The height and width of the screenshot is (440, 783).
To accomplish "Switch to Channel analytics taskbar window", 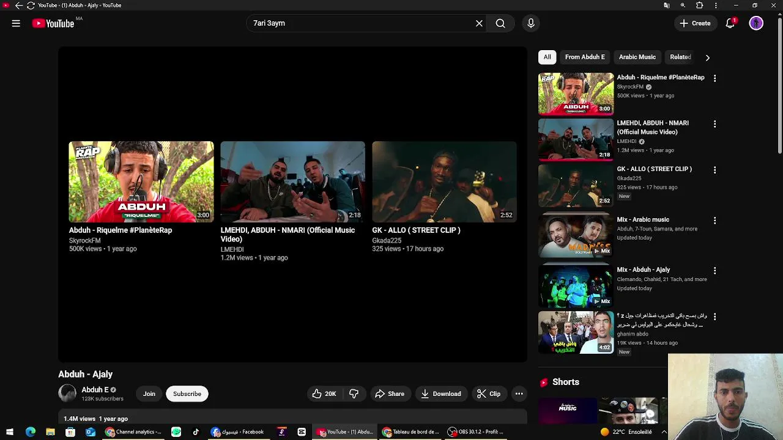I will click(x=134, y=432).
